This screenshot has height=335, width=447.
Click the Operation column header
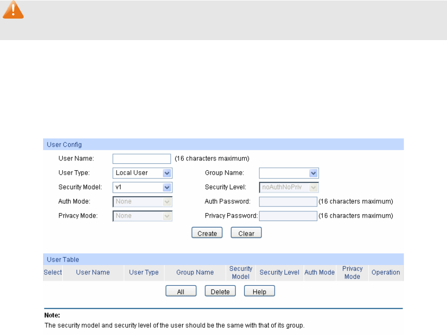(x=386, y=272)
